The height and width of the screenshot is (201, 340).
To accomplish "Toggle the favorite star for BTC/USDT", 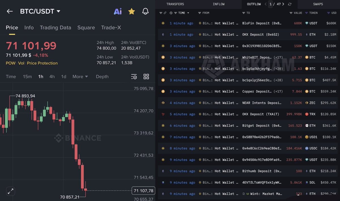I will (x=131, y=11).
